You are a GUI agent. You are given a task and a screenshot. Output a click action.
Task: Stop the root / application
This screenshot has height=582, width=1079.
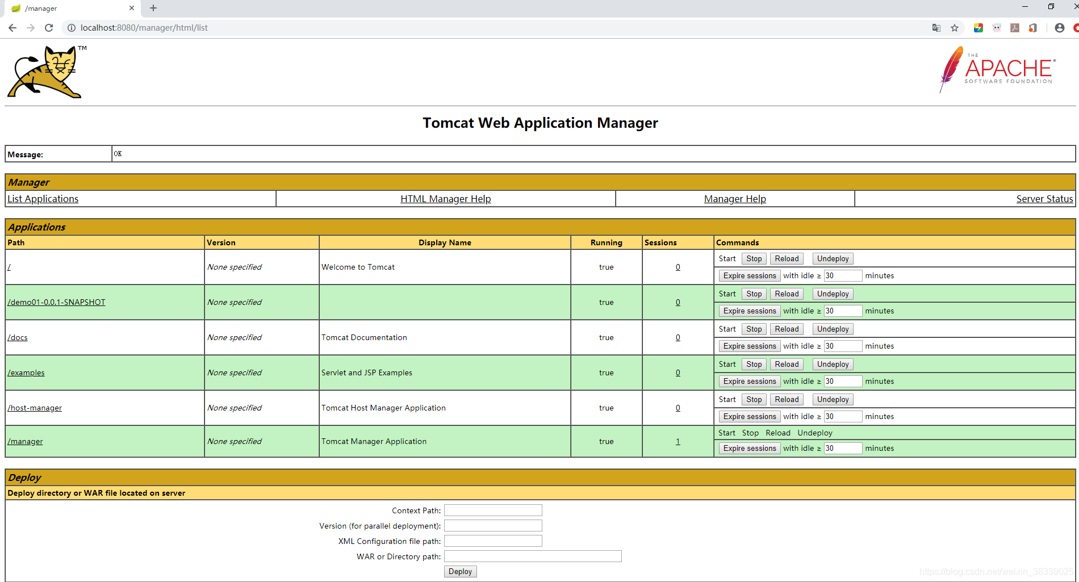pos(754,258)
